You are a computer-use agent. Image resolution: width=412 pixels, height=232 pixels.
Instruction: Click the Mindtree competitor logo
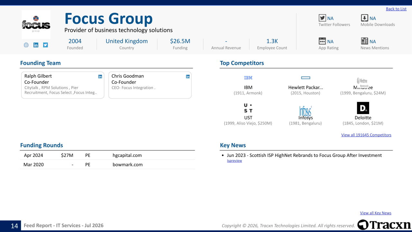point(362,81)
